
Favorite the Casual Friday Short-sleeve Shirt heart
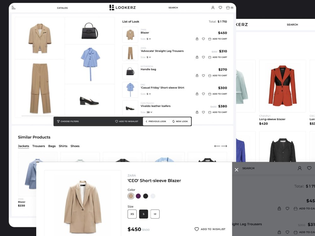pos(203,94)
